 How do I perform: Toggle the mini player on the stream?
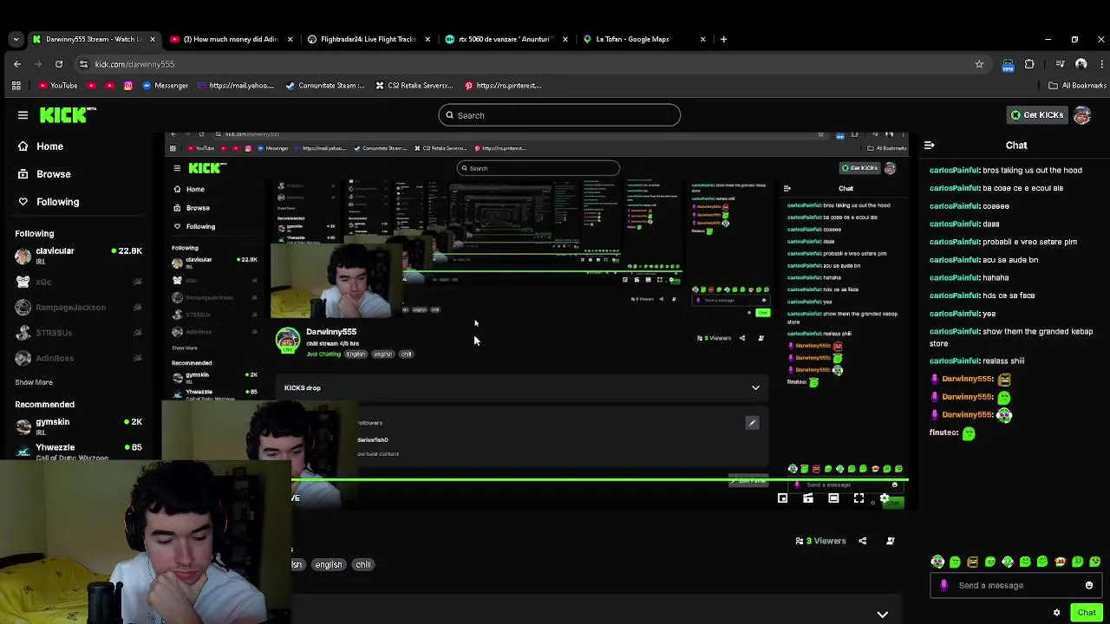(x=782, y=498)
